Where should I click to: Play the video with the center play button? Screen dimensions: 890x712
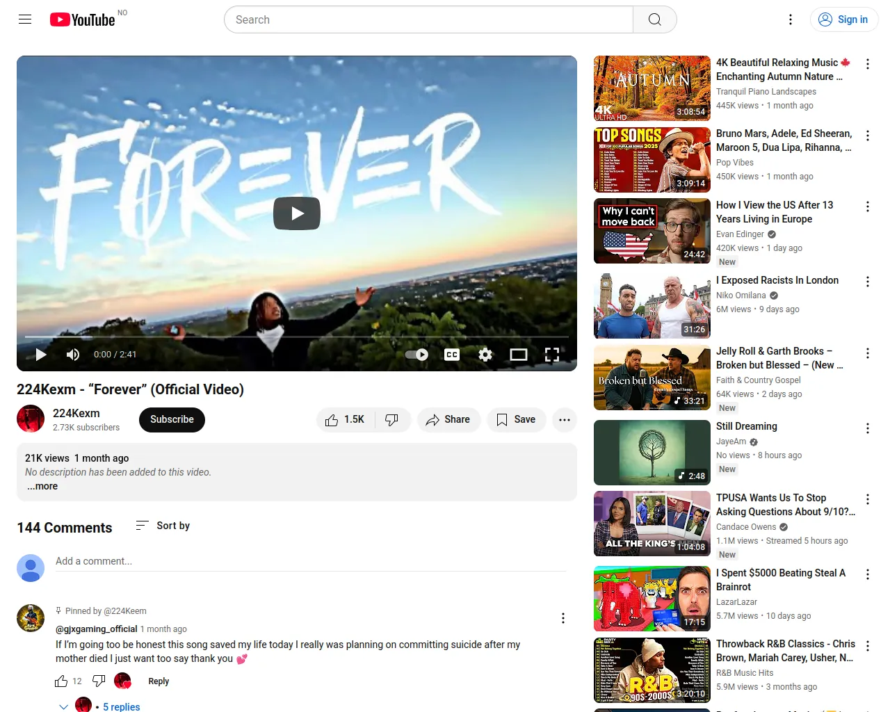point(297,213)
